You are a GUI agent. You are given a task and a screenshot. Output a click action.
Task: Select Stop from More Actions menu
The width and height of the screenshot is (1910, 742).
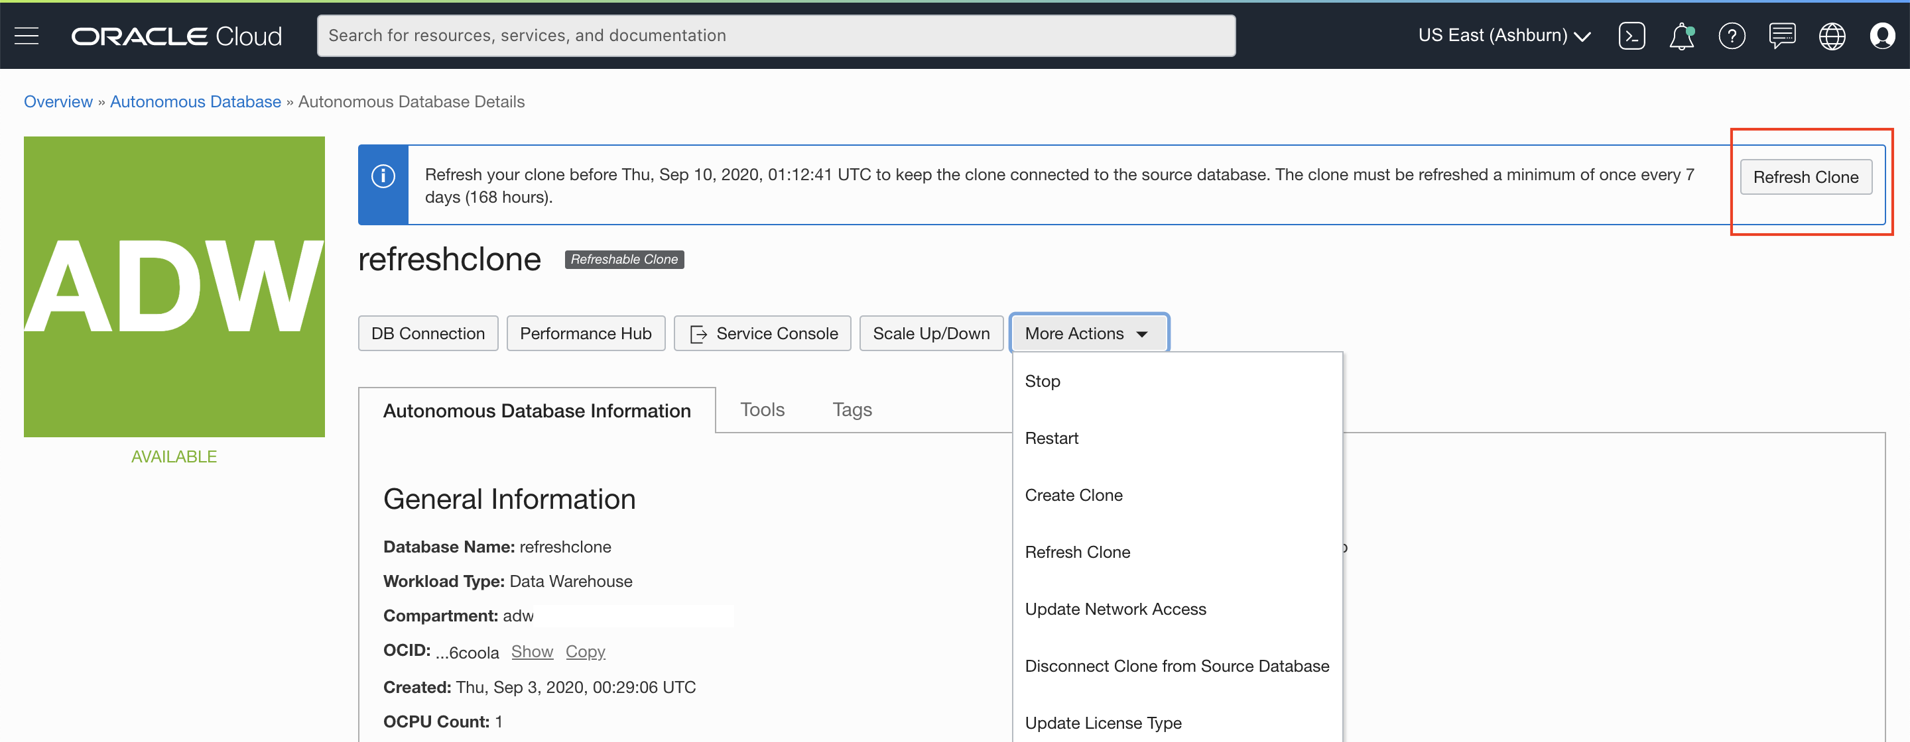click(1042, 381)
